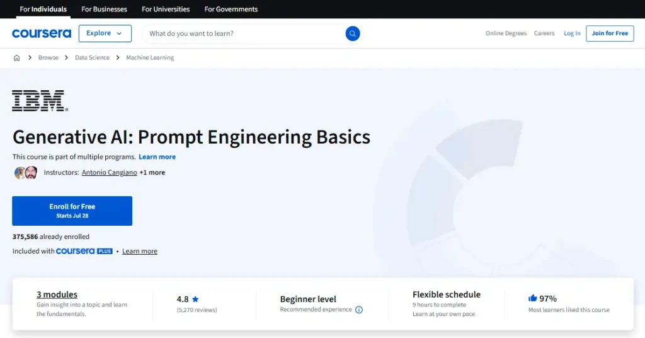Click "9 hours to complete" text
Viewport: 645px width, 338px height.
click(439, 305)
